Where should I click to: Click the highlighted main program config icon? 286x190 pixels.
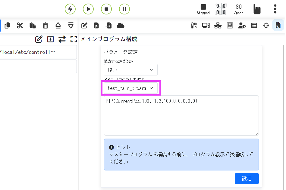(278, 25)
